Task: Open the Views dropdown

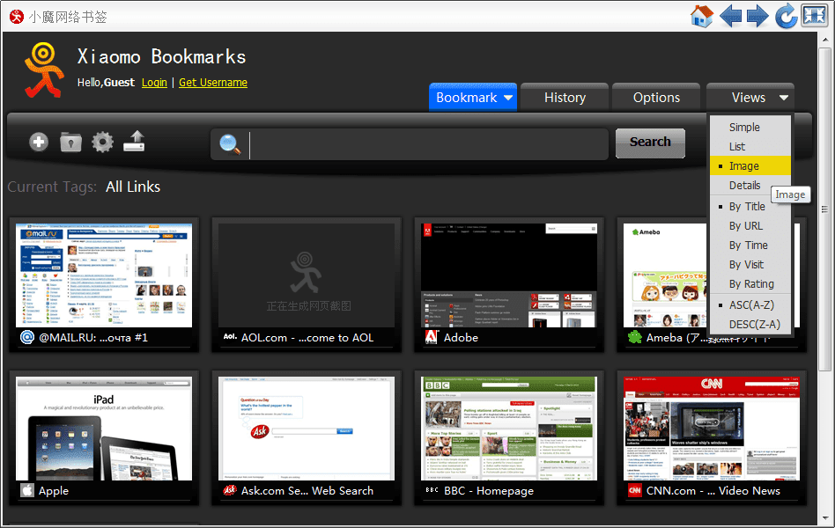Action: click(x=750, y=97)
